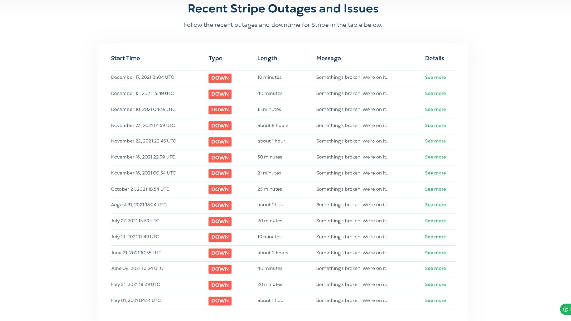Select text 'December 17, 2021 21:04 UTC'
This screenshot has width=571, height=321.
point(142,77)
